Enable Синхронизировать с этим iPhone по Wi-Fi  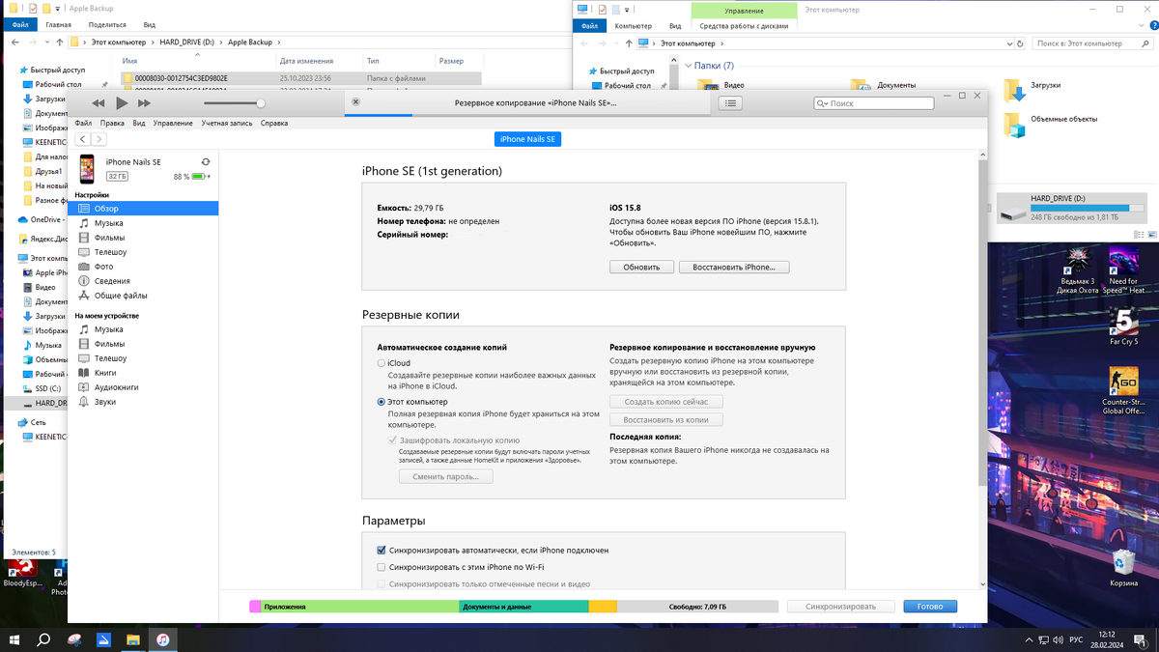pos(382,567)
